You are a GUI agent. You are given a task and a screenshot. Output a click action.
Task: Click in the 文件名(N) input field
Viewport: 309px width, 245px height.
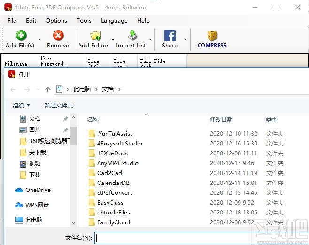click(x=201, y=238)
